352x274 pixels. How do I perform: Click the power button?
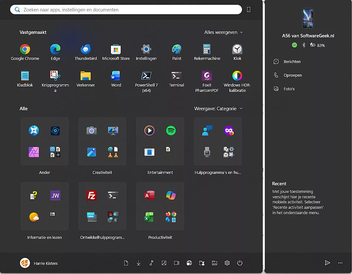pyautogui.click(x=240, y=263)
